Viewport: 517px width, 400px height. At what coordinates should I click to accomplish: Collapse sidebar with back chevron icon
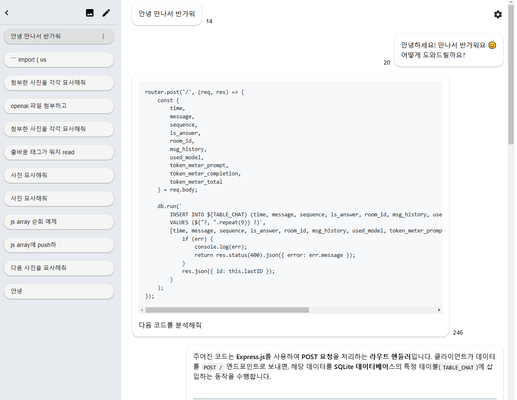7,13
